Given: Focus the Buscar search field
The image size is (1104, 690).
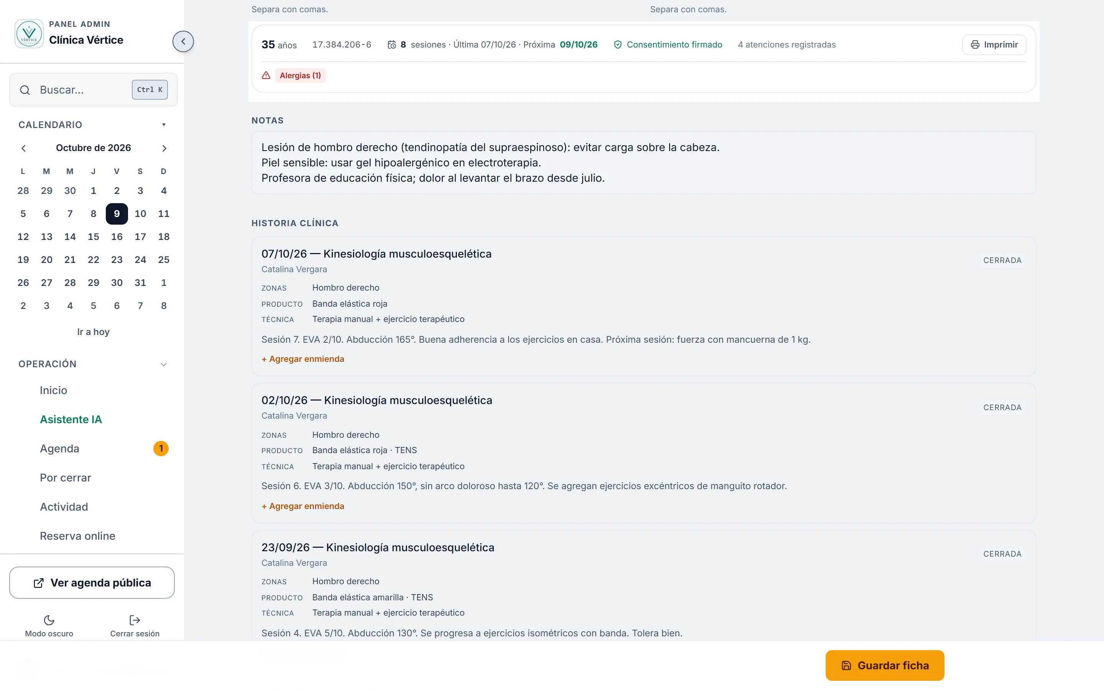Looking at the screenshot, I should coord(93,90).
